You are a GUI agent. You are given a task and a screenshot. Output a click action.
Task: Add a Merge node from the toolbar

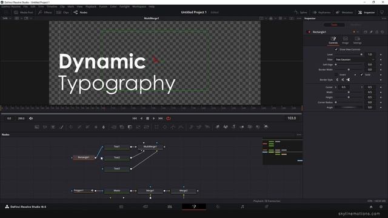click(113, 127)
